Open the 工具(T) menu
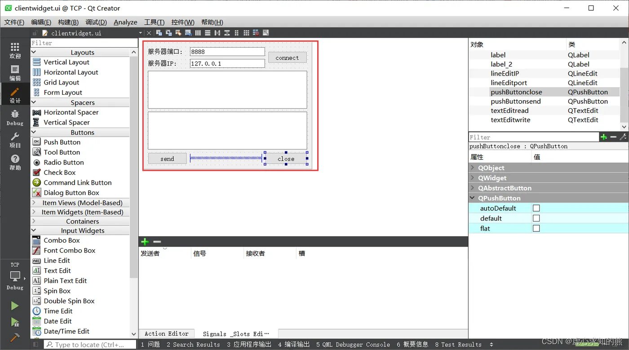Screen dimensions: 629x350 pyautogui.click(x=154, y=22)
